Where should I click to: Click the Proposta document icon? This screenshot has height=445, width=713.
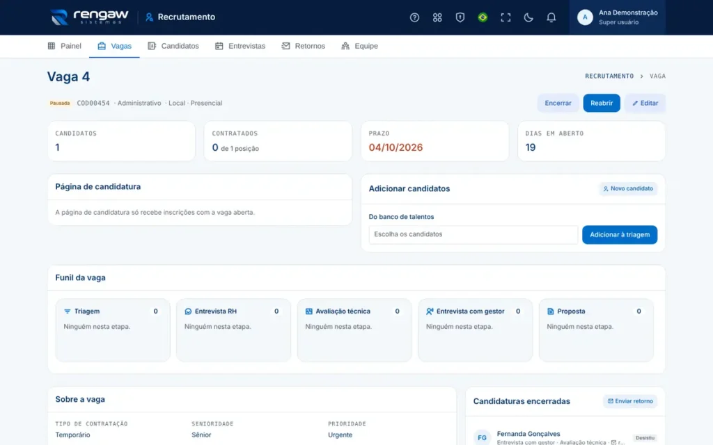click(551, 311)
